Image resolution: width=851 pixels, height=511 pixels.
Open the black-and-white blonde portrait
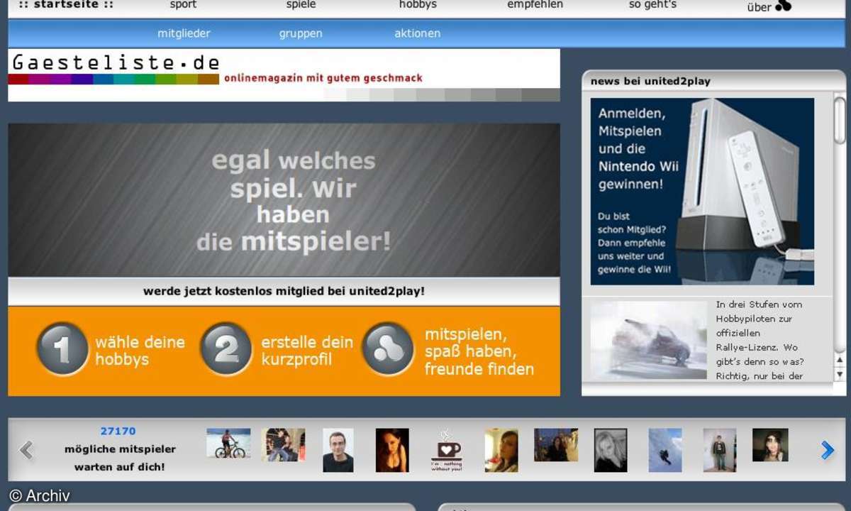[611, 450]
